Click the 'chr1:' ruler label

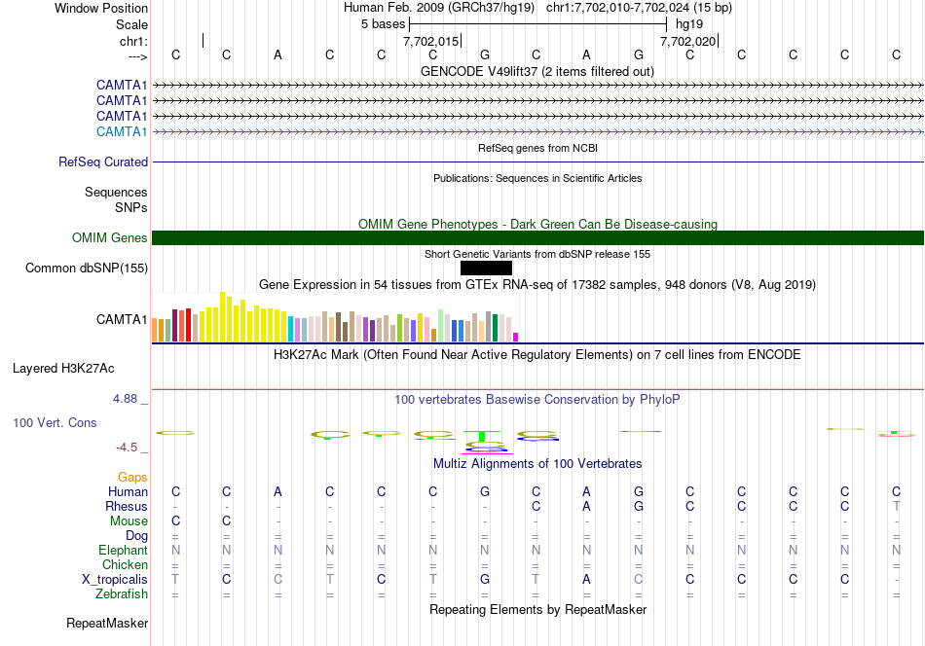click(133, 41)
